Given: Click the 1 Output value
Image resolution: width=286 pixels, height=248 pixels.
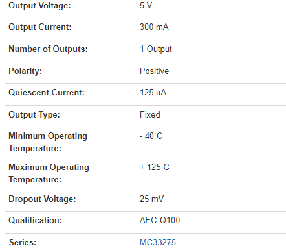Looking at the screenshot, I should click(156, 49).
